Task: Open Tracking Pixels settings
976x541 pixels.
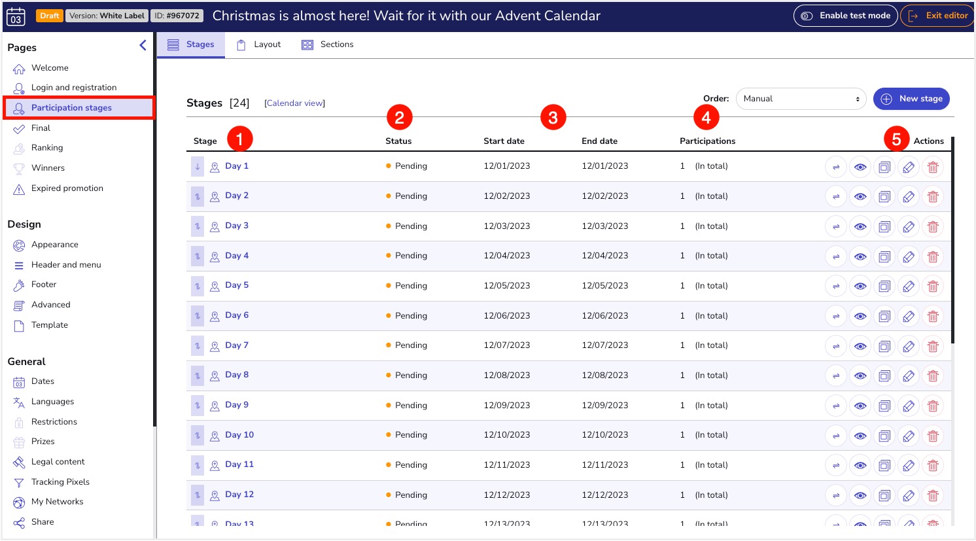Action: [60, 482]
